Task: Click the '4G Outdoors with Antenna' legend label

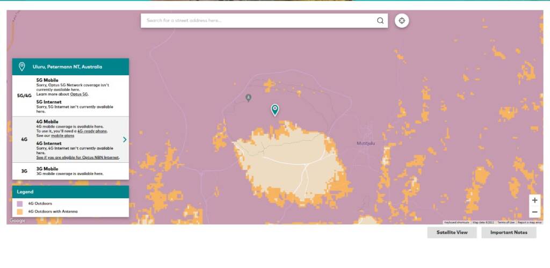Action: (53, 212)
